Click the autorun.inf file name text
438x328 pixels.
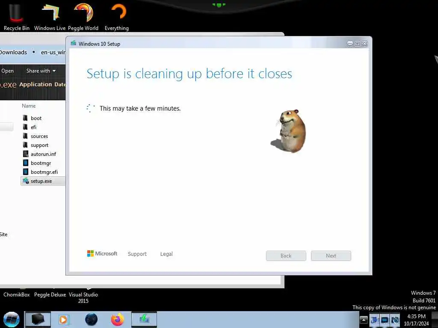tap(43, 154)
